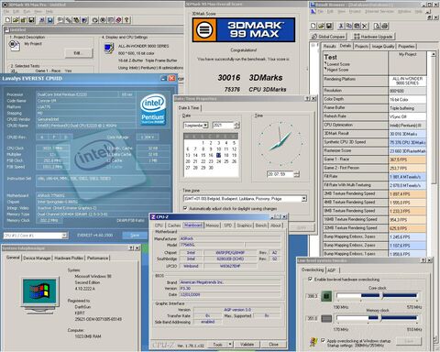440x352 pixels.
Task: Click the Hardware Upgrade button
Action: 373,37
